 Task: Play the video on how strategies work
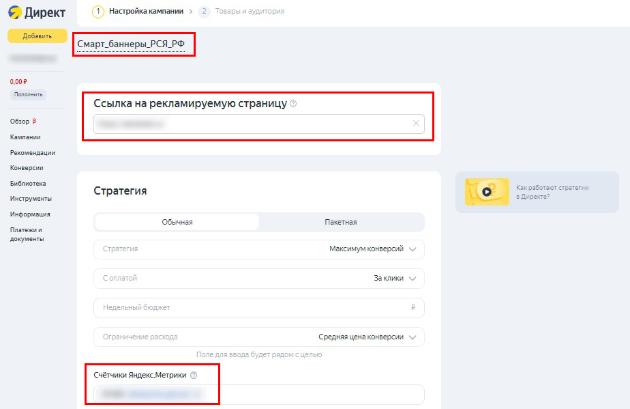[487, 192]
